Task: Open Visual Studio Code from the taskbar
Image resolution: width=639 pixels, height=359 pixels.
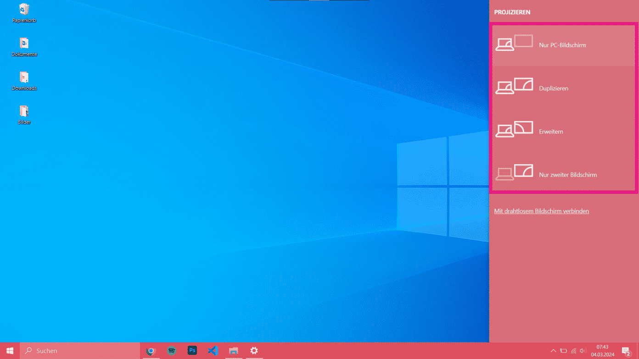Action: [213, 351]
